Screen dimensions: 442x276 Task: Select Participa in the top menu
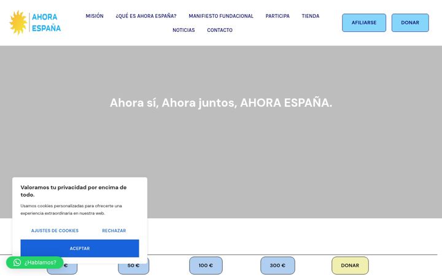point(277,16)
